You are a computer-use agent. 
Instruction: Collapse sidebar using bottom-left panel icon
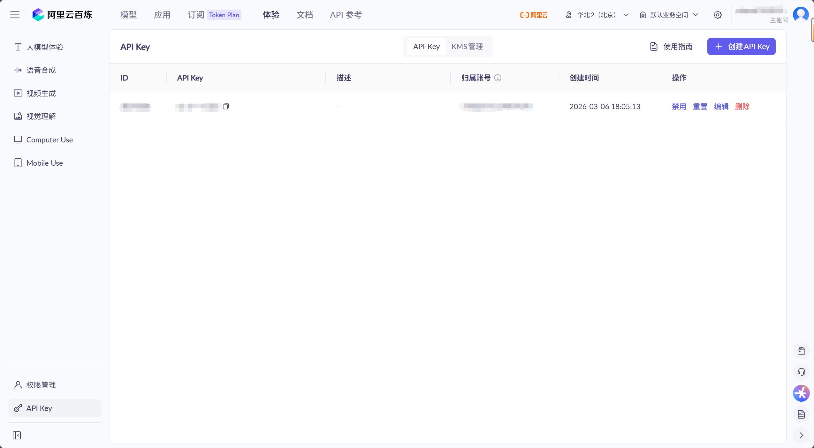pyautogui.click(x=17, y=435)
